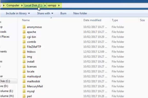Image resolution: width=148 pixels, height=98 pixels.
Task: Click htdocs date 12/02/2017 12:09
Action: point(95,52)
